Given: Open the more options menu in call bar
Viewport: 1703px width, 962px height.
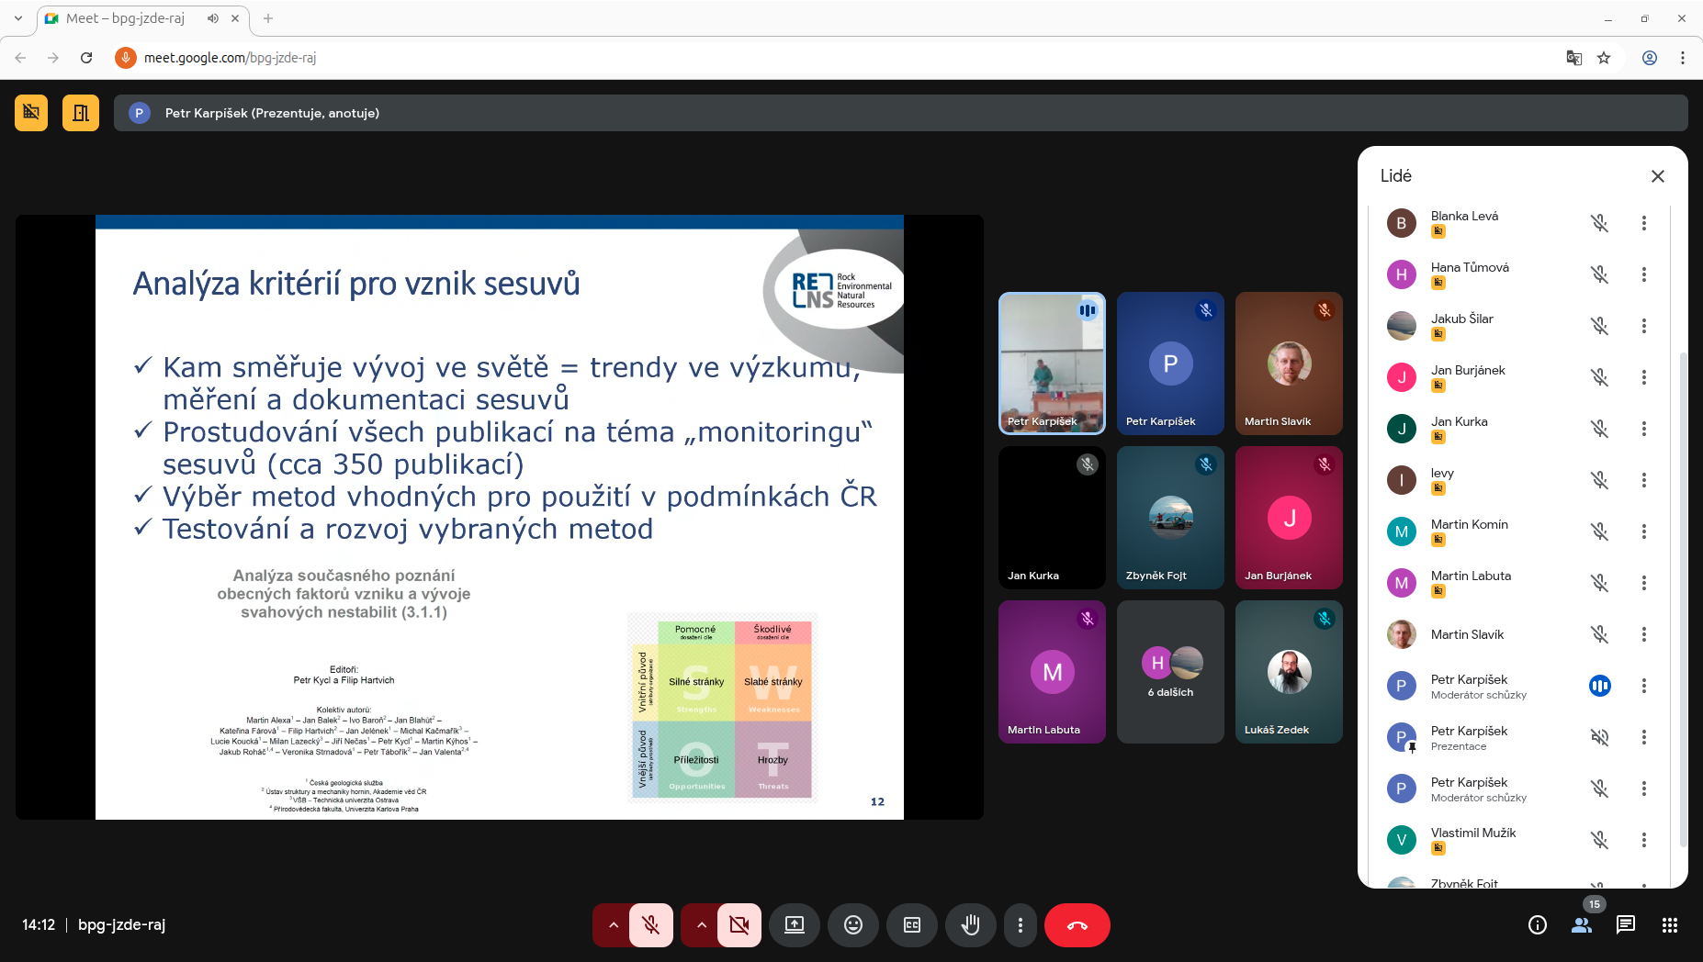Looking at the screenshot, I should tap(1020, 925).
